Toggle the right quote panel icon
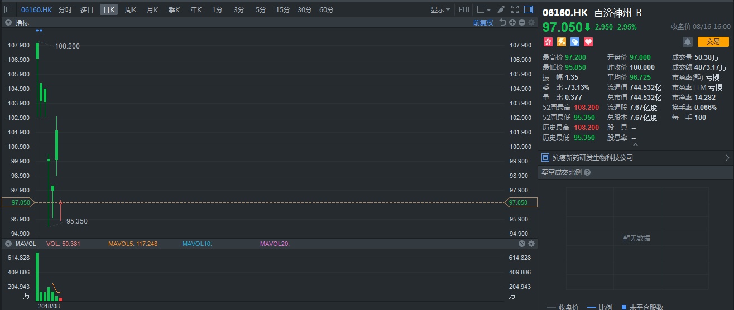Screen dimensions: 734x310 click(529, 9)
